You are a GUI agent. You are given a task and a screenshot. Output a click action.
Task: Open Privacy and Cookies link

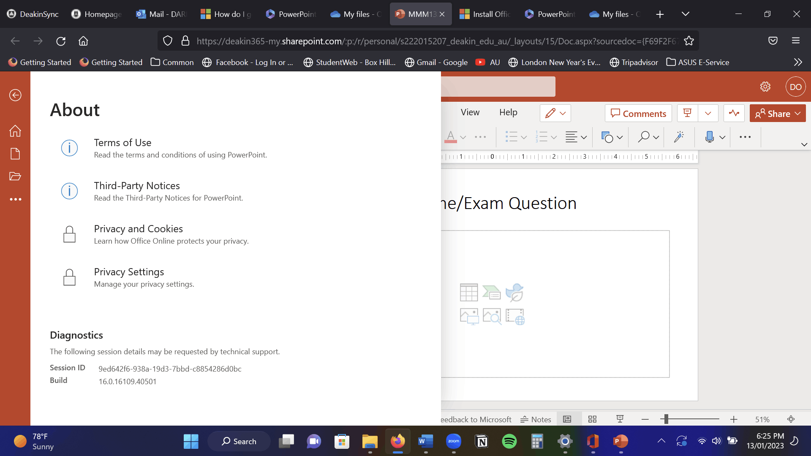click(x=138, y=229)
